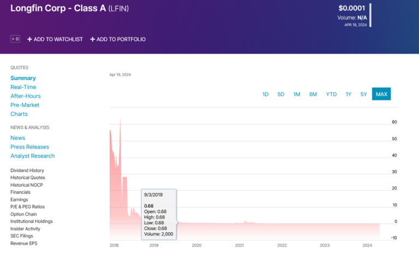View the SEC Filings link

coord(22,236)
